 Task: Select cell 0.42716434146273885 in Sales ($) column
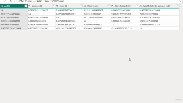pyautogui.click(x=69, y=21)
